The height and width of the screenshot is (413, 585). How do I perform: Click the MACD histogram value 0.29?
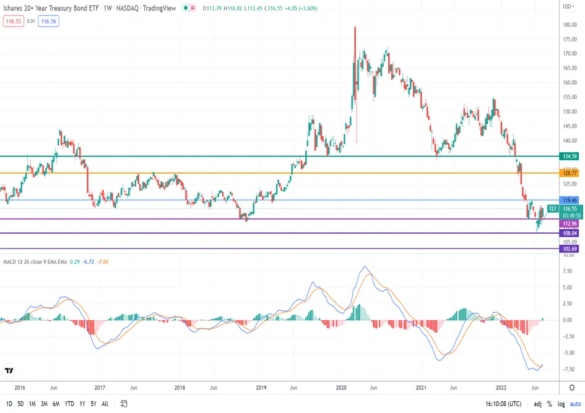[75, 262]
